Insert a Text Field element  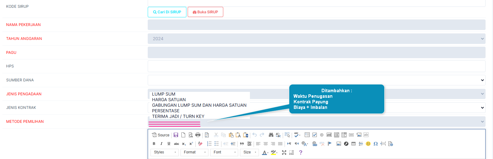(329, 135)
